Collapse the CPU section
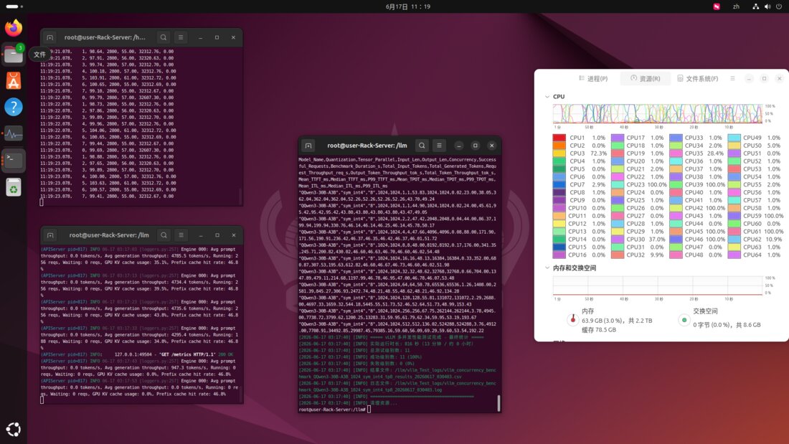This screenshot has width=789, height=444. 547,97
